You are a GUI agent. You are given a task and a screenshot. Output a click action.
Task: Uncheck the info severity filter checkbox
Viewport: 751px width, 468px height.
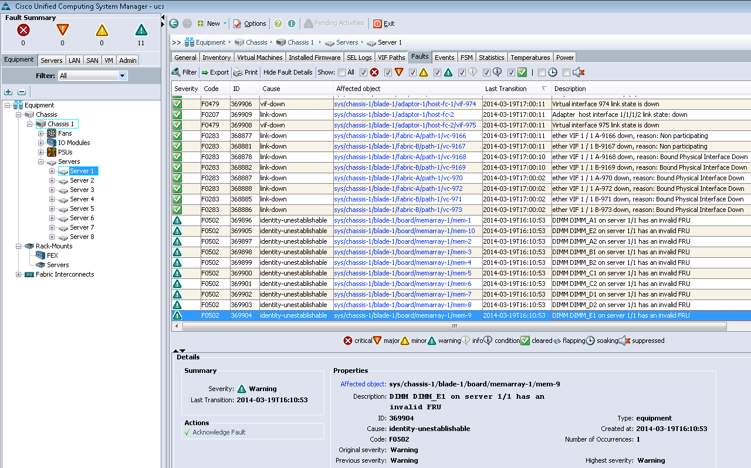tap(462, 73)
